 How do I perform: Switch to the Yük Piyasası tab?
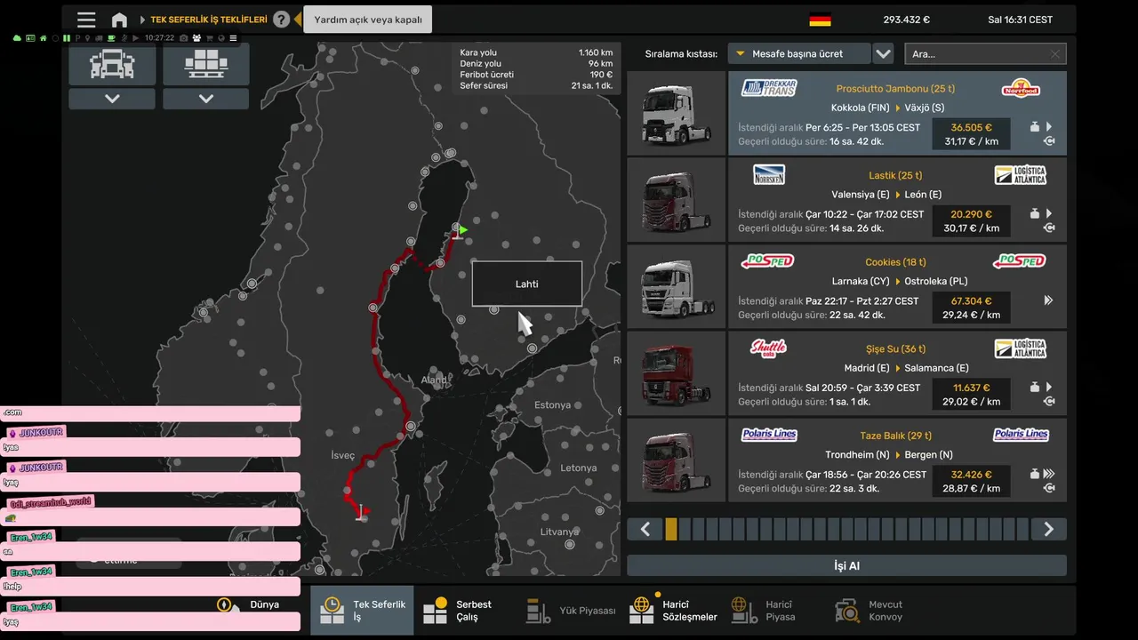coord(569,610)
